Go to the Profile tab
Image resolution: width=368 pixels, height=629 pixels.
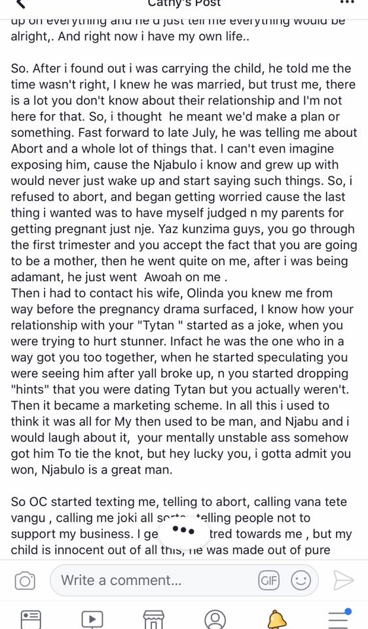pos(215,619)
